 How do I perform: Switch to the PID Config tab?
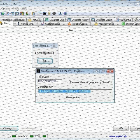click(123, 20)
